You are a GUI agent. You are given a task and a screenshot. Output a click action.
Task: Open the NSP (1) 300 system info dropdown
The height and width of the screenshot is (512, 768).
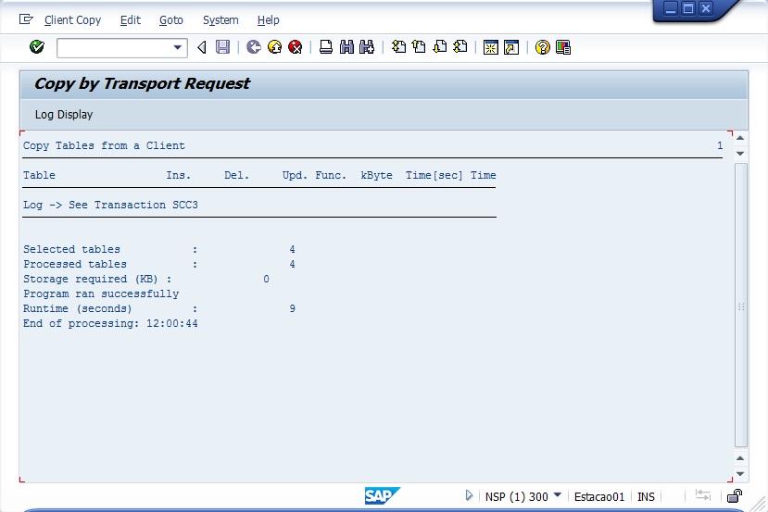click(x=557, y=495)
